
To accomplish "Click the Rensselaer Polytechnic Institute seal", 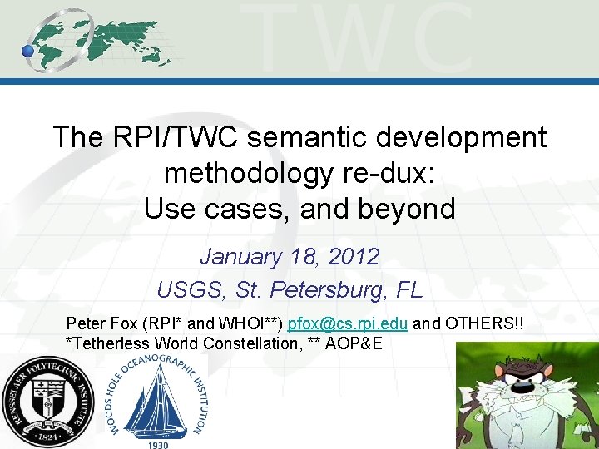I will (48, 402).
